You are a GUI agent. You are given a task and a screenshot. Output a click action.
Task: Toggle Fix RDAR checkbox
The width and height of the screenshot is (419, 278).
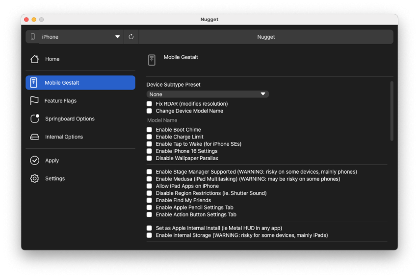click(149, 104)
